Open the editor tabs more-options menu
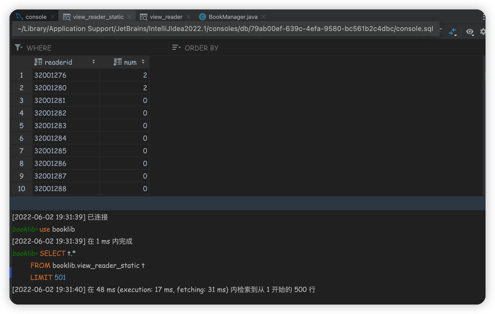Screen dimensions: 495x314 [x=483, y=17]
